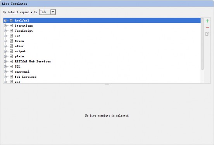Uncheck the JavaScript group checkbox
The height and width of the screenshot is (145, 214).
[x=11, y=31]
